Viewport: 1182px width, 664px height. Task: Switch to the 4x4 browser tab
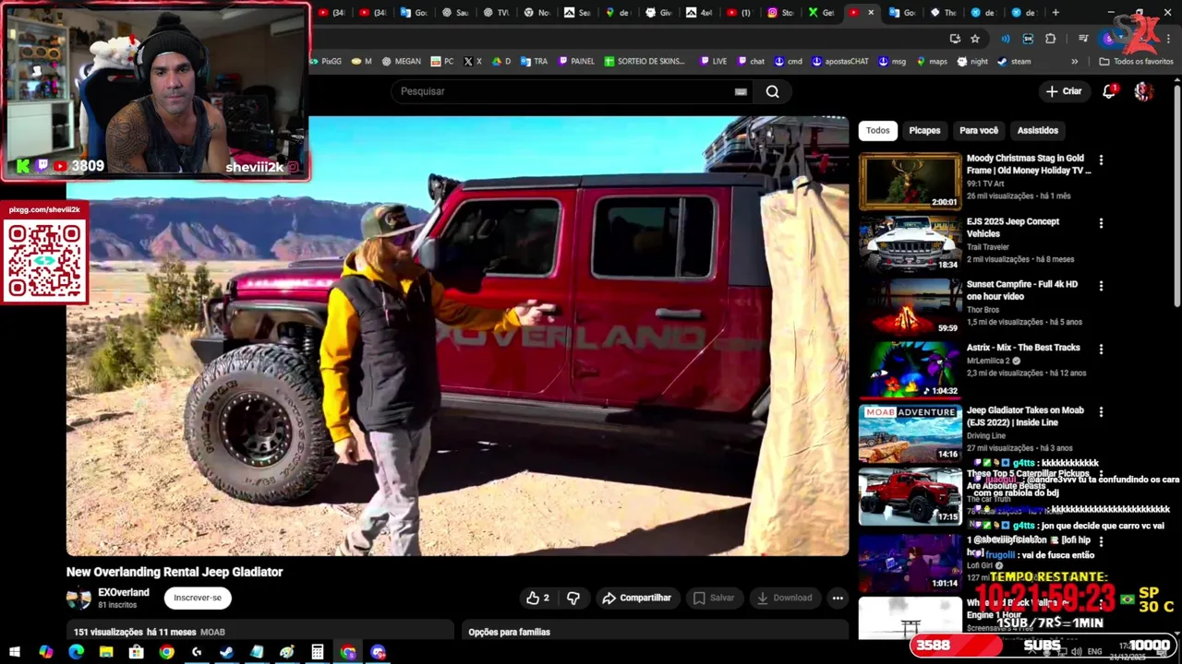tap(700, 12)
